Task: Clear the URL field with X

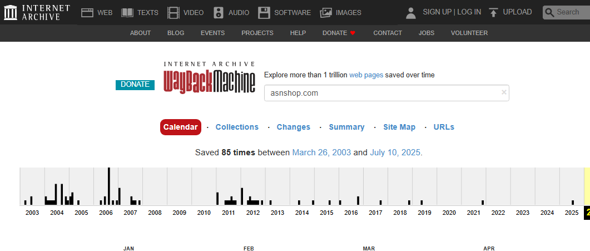Action: [x=504, y=92]
